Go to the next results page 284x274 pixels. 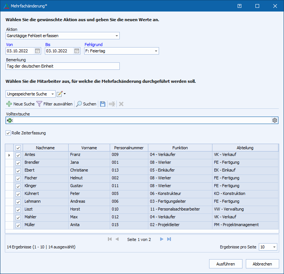(x=162, y=239)
